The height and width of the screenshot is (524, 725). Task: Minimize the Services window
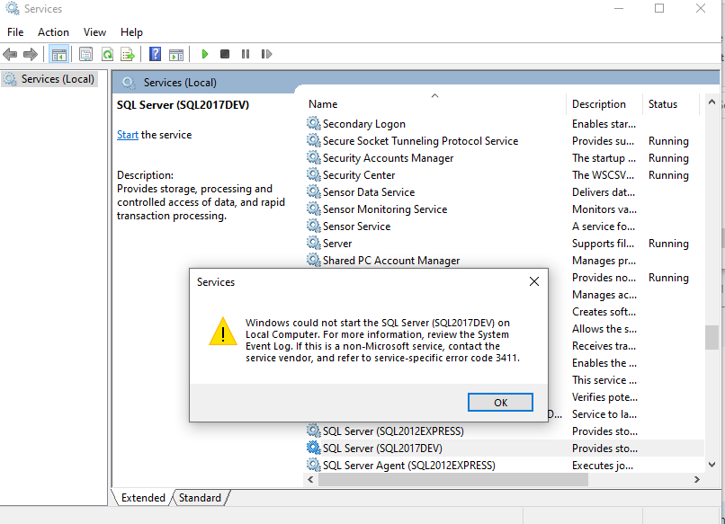[x=619, y=8]
